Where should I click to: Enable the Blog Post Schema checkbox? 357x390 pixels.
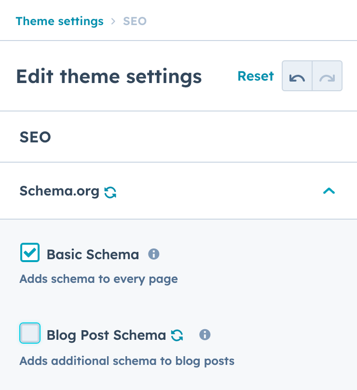point(30,333)
